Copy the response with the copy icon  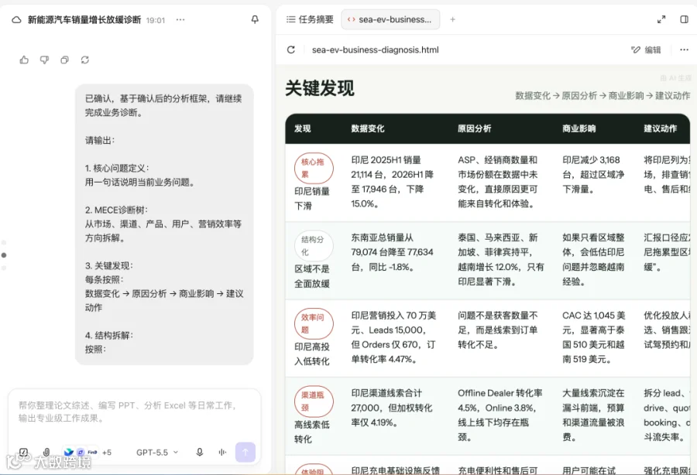[x=64, y=60]
